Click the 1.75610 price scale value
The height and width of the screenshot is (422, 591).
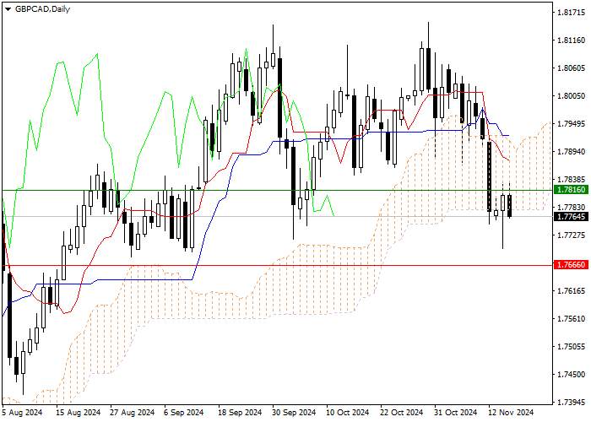[x=571, y=319]
